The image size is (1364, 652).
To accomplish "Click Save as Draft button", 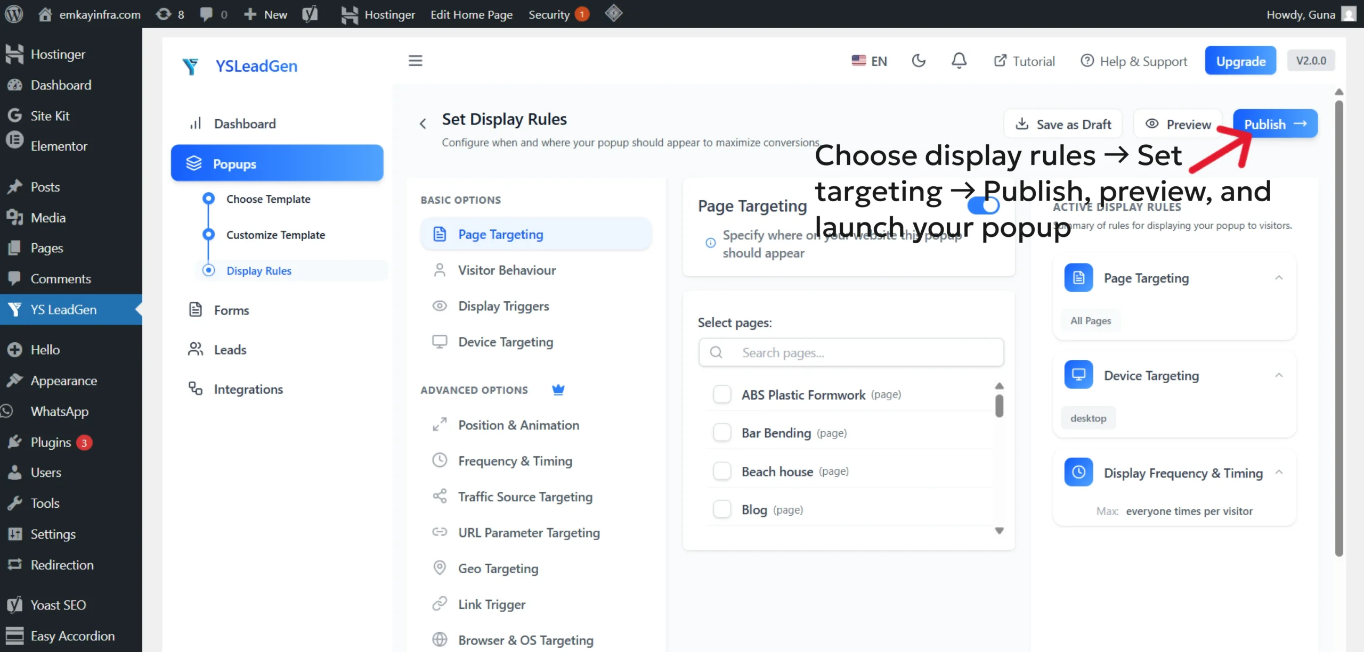I will pyautogui.click(x=1063, y=124).
